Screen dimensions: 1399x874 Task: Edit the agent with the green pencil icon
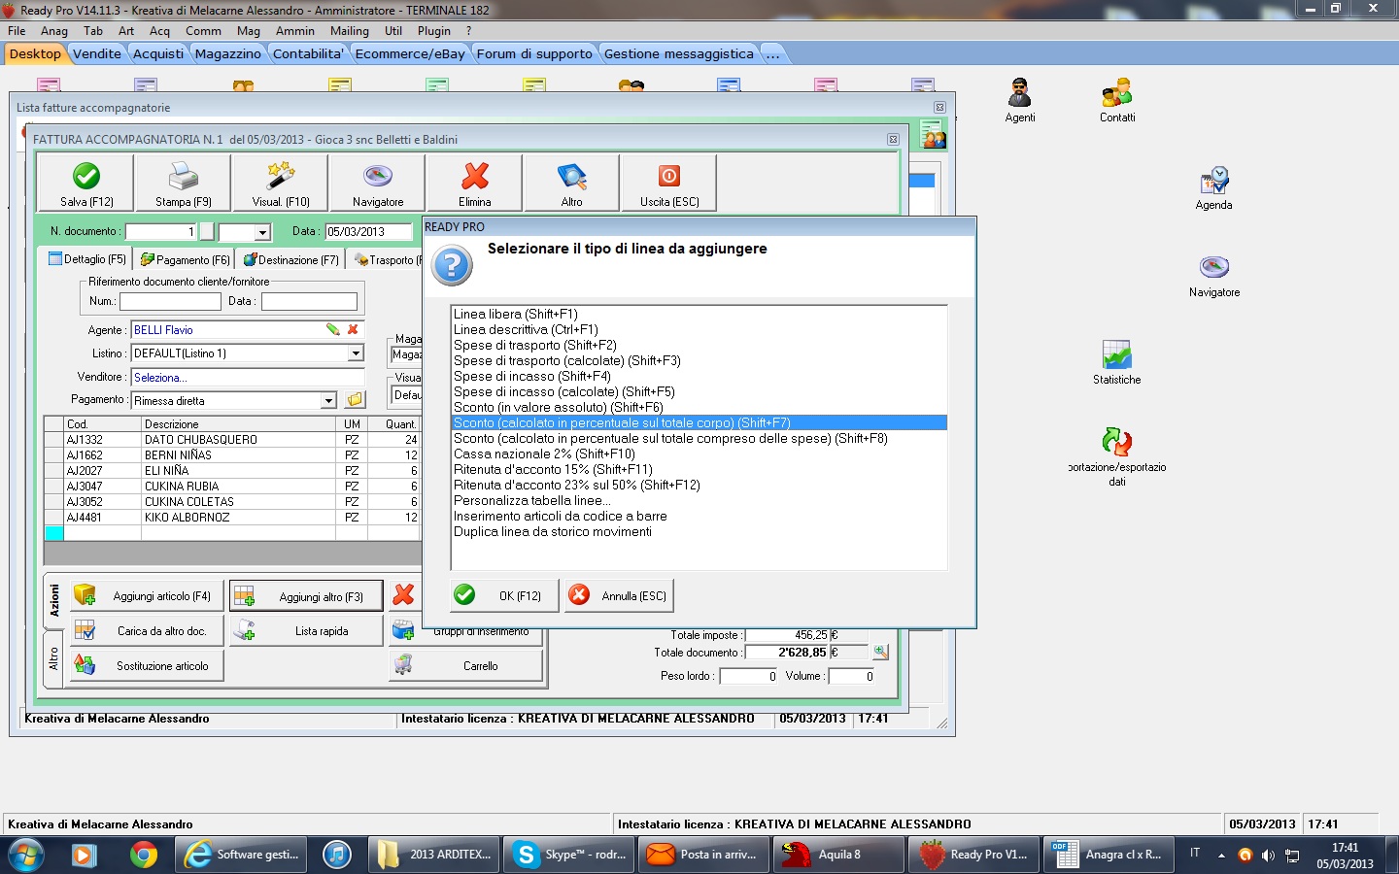(x=333, y=329)
